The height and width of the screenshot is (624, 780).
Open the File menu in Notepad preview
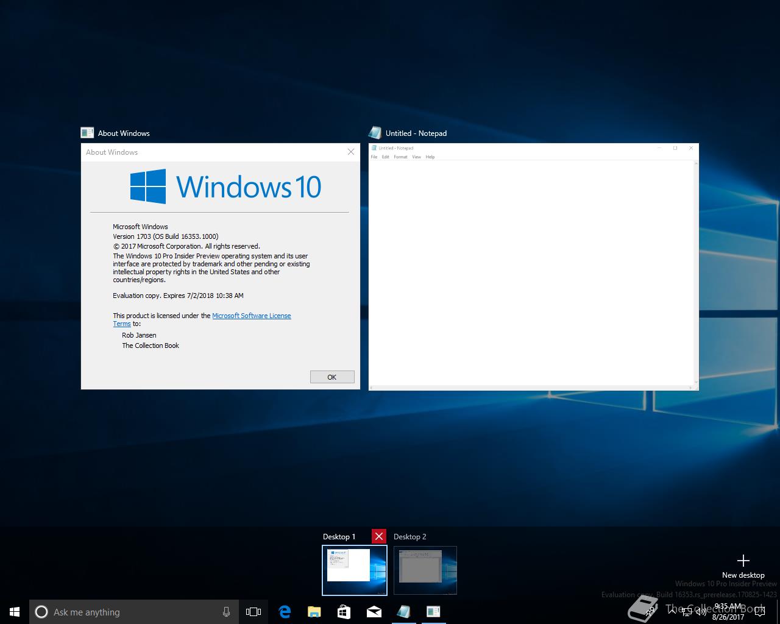[x=374, y=157]
